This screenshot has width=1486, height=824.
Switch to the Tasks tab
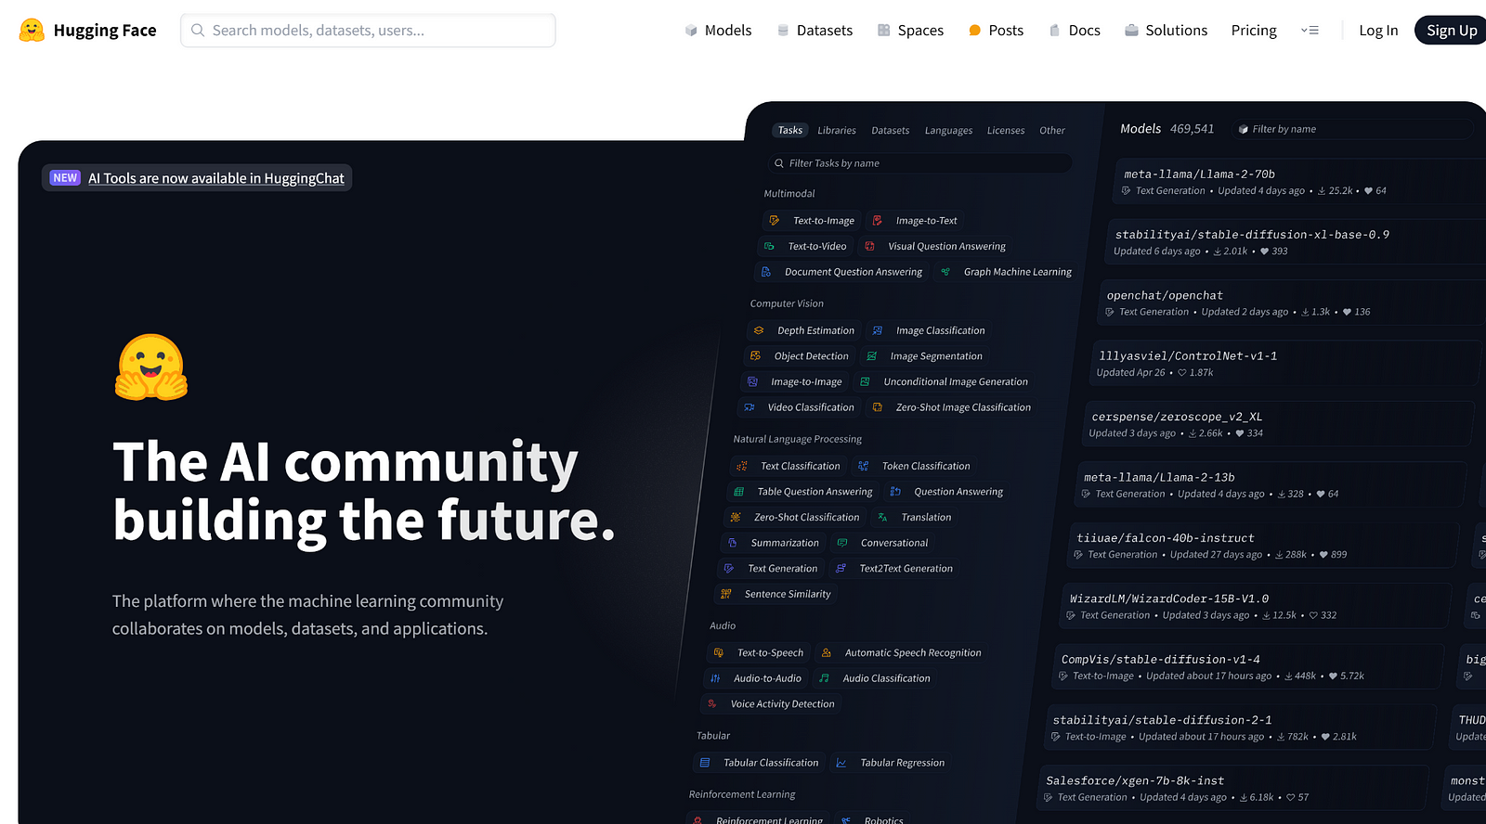790,131
